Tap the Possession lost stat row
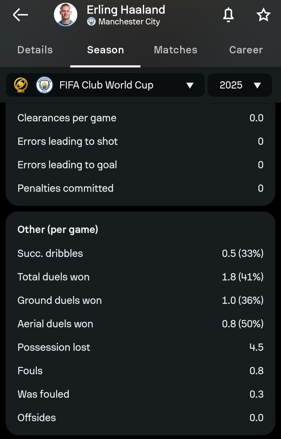 click(140, 347)
